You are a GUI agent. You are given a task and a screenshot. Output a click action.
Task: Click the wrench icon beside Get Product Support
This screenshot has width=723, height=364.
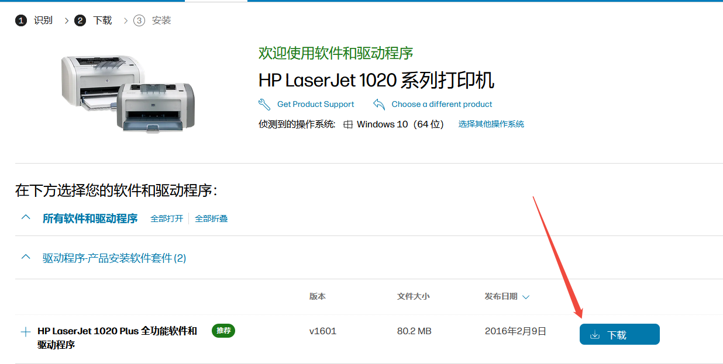[264, 104]
